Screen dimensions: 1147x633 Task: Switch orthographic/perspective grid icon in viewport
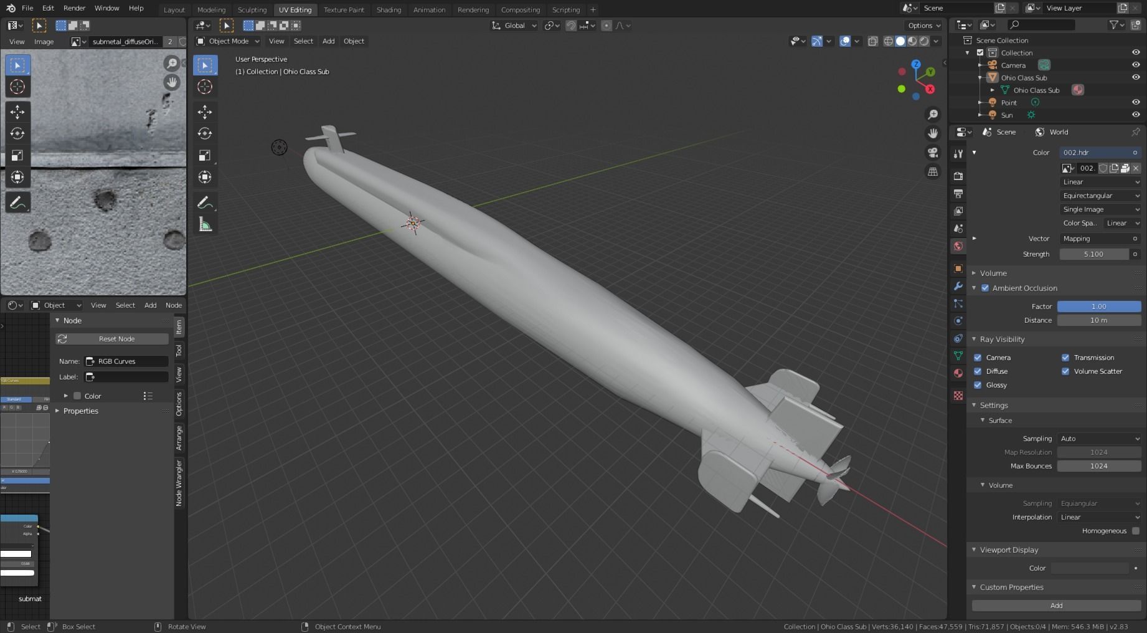point(933,172)
